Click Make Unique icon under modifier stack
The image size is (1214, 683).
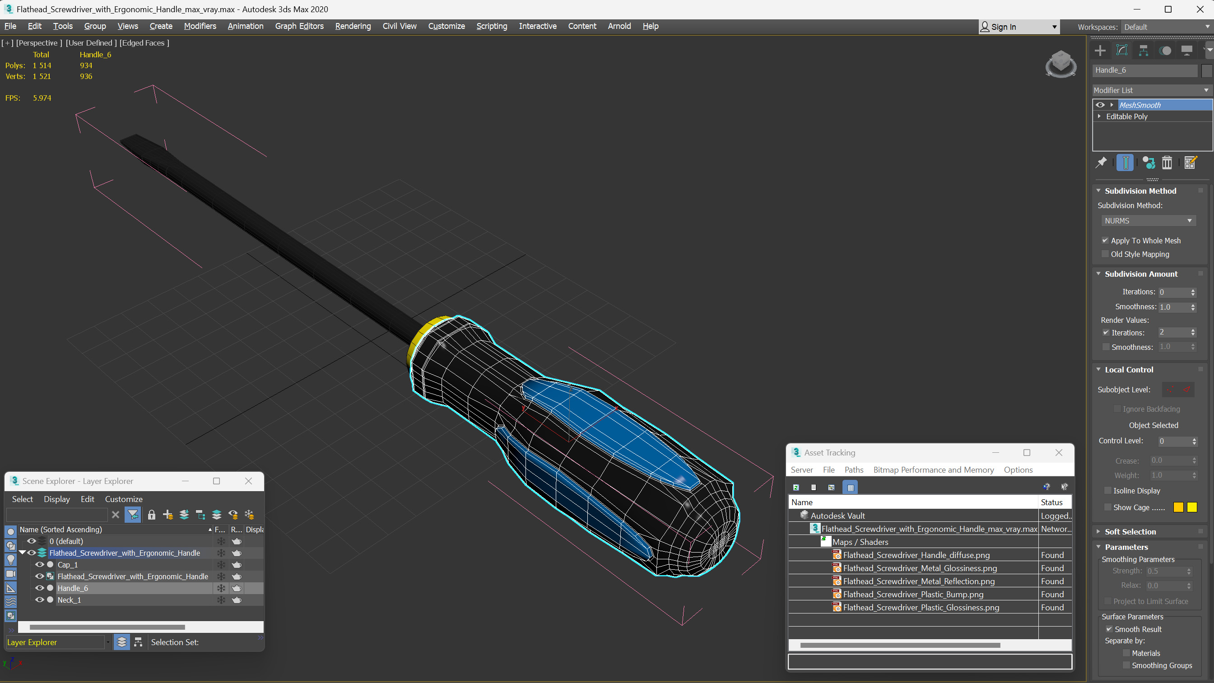click(1149, 163)
